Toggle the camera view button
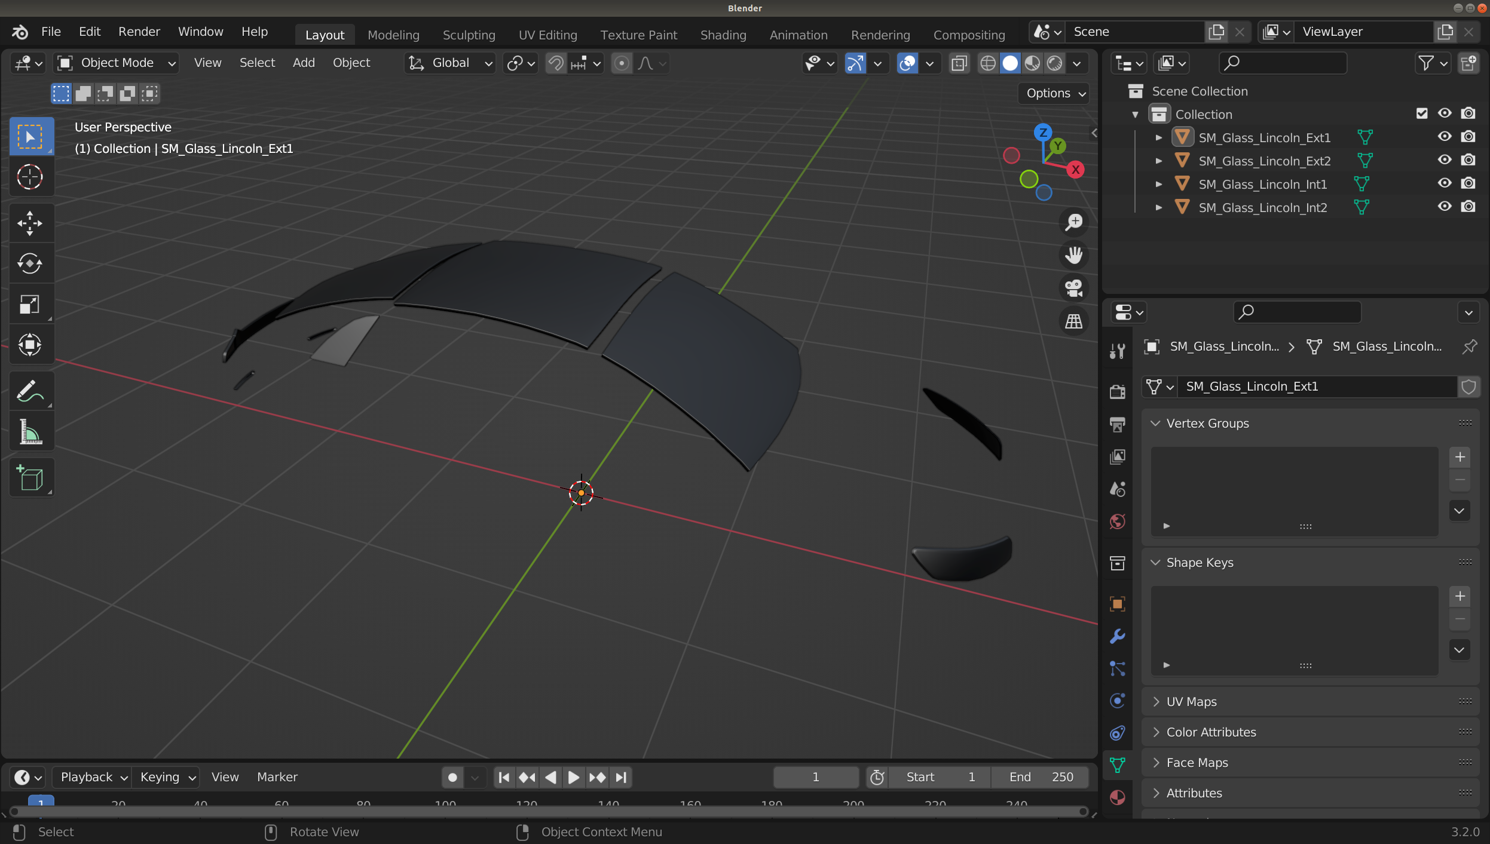This screenshot has height=844, width=1490. point(1074,289)
